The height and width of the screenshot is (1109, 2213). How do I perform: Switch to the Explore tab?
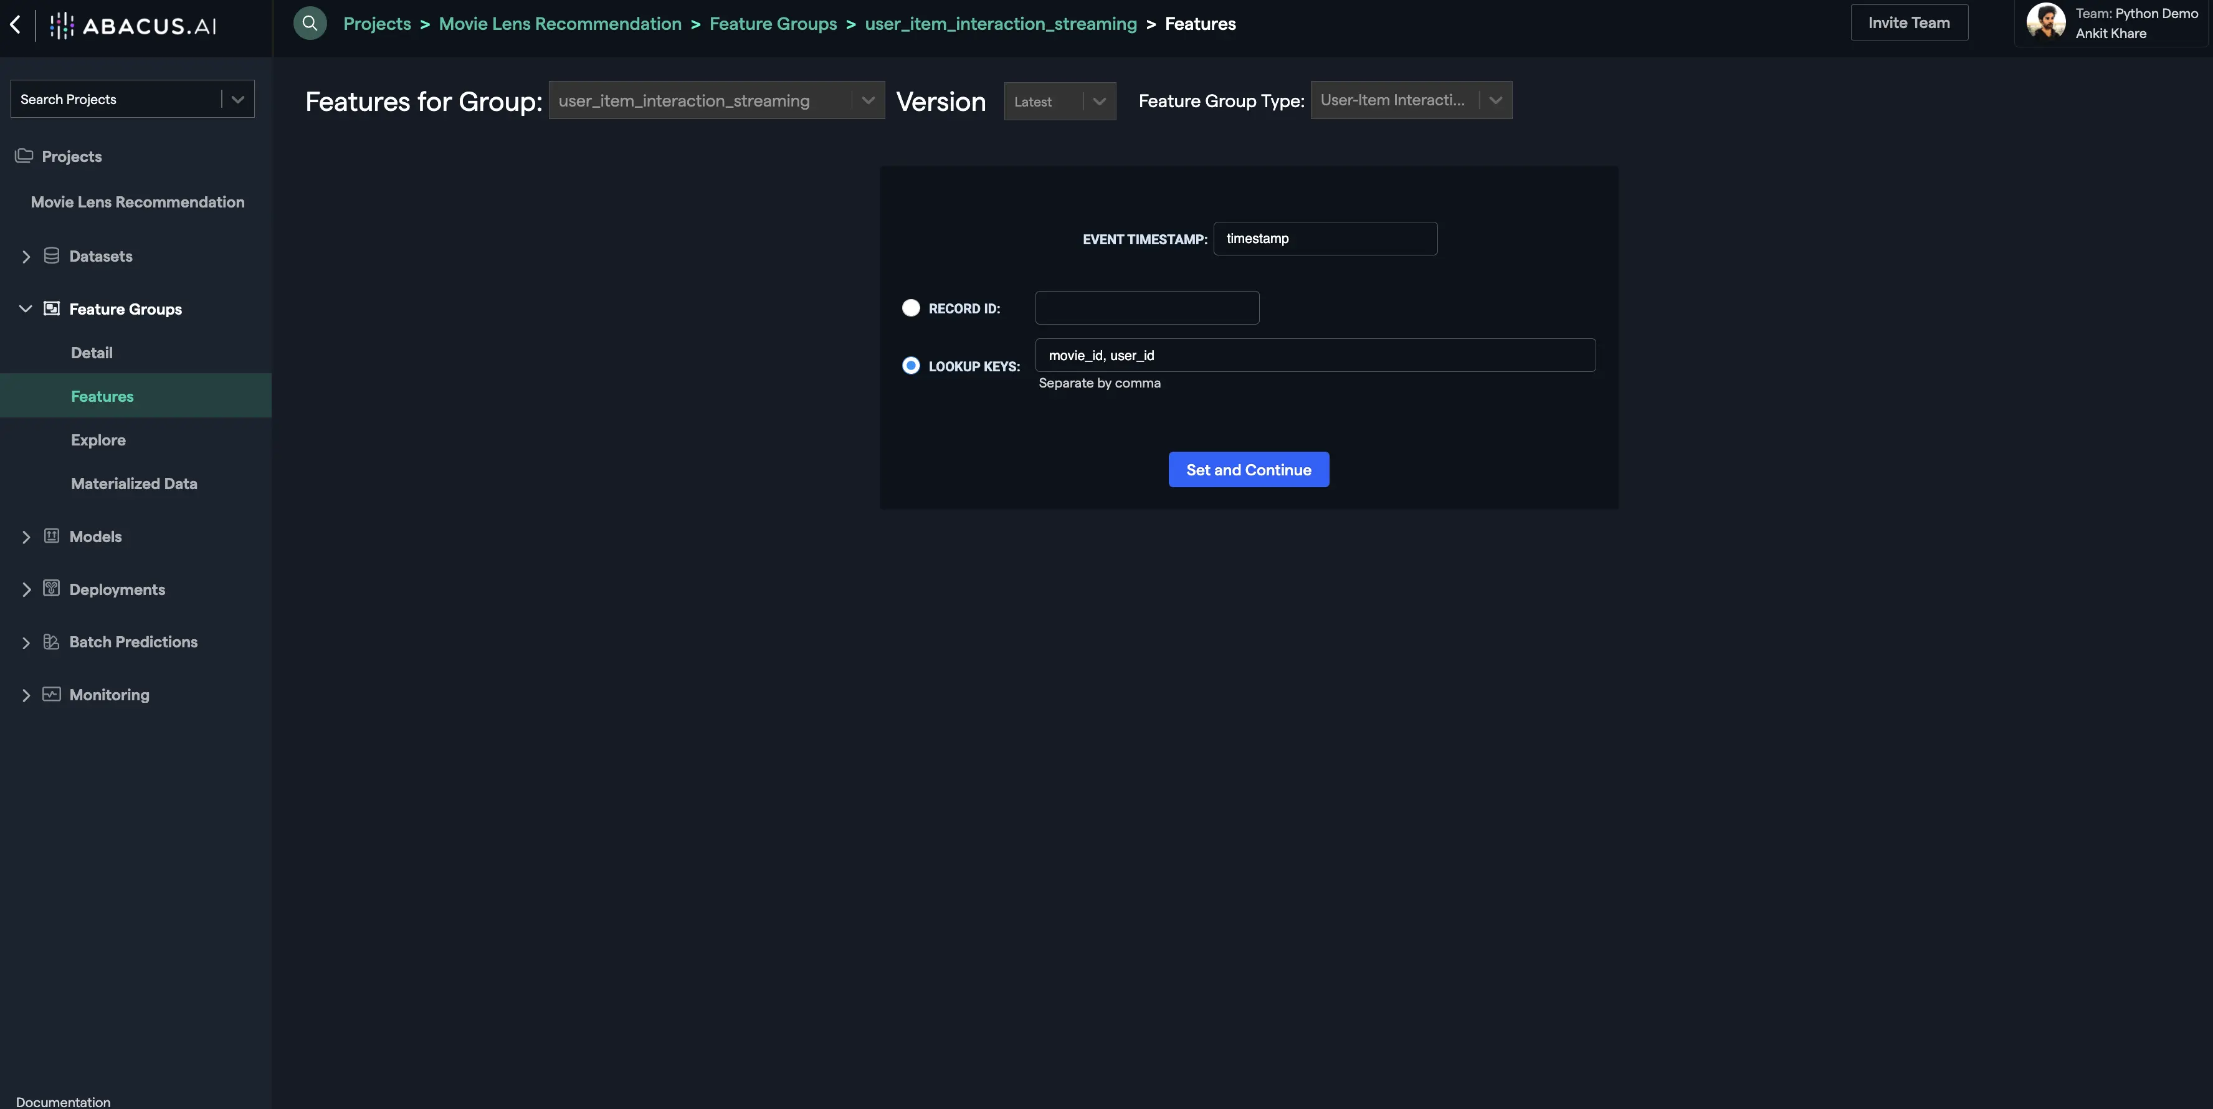(x=98, y=439)
